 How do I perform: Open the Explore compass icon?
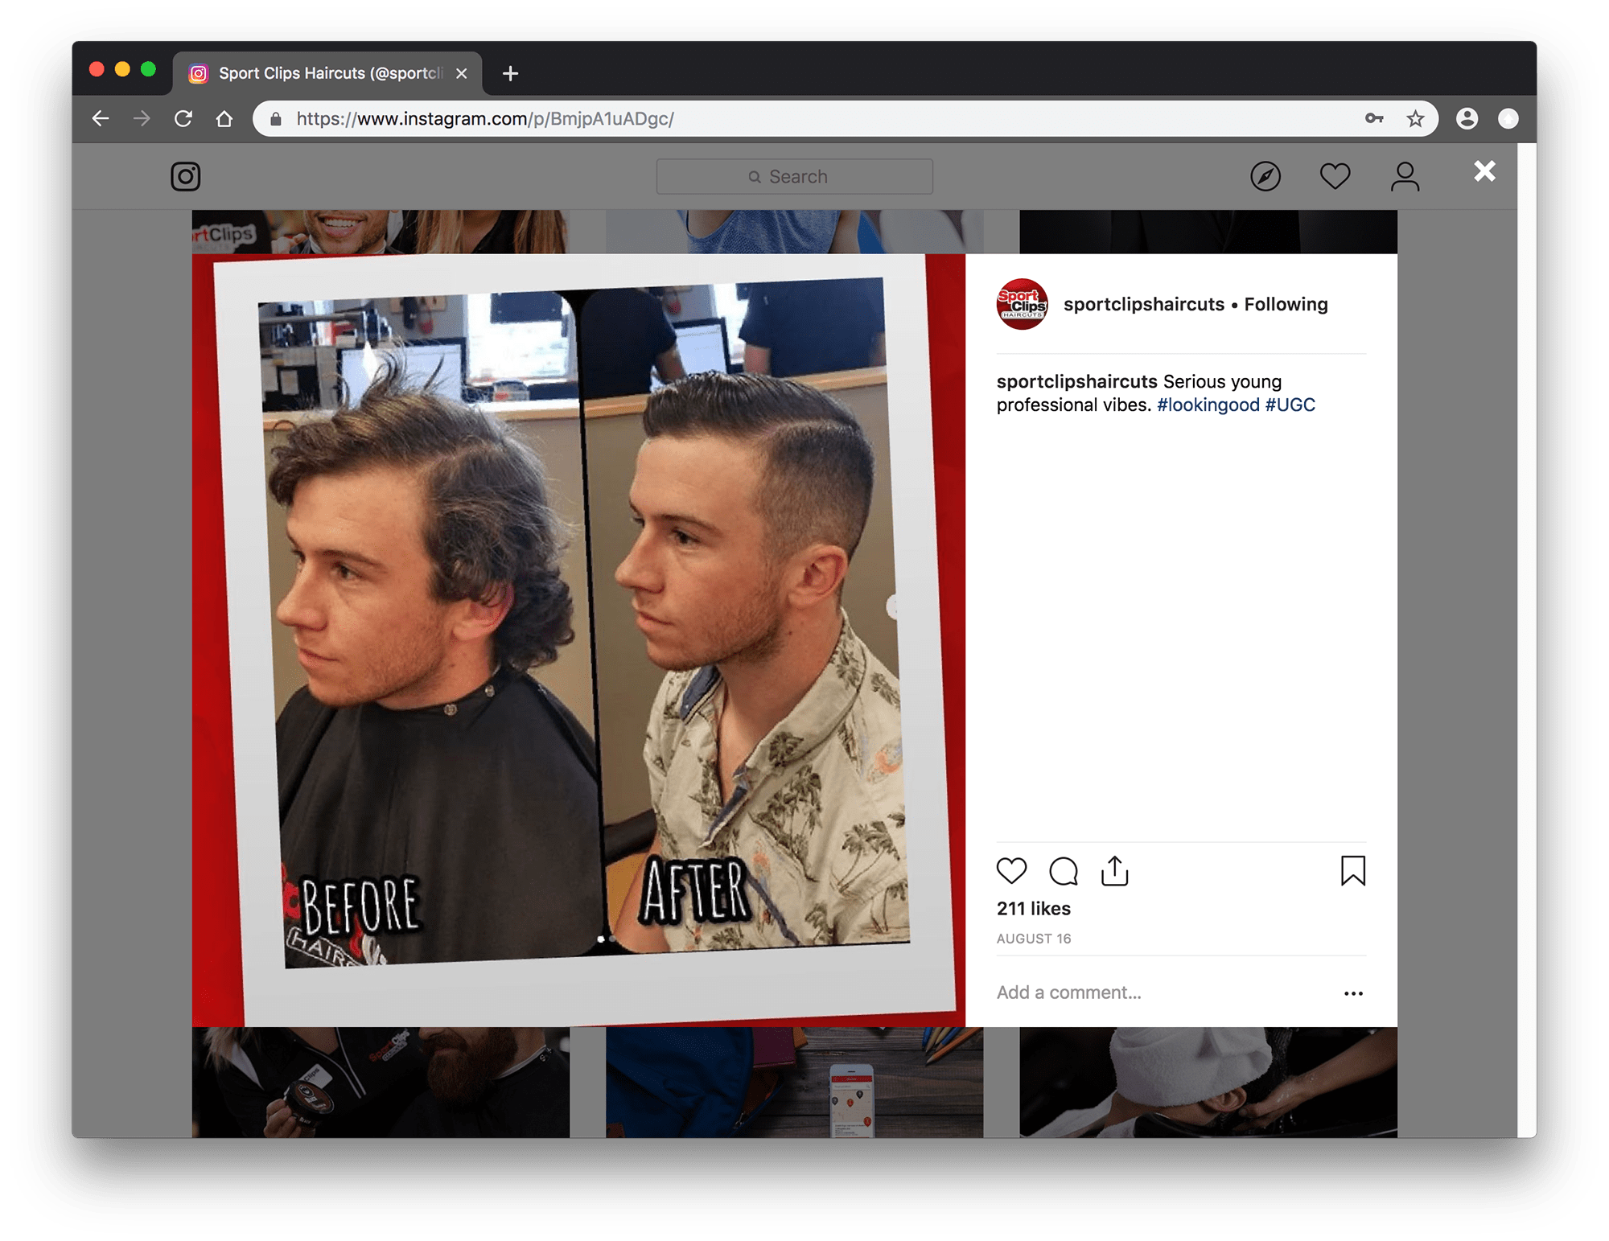[1265, 176]
